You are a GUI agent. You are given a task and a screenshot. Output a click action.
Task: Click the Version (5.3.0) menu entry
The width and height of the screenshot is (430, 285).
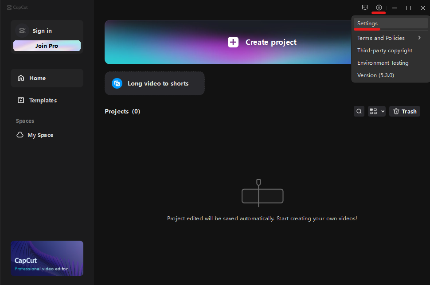391,75
